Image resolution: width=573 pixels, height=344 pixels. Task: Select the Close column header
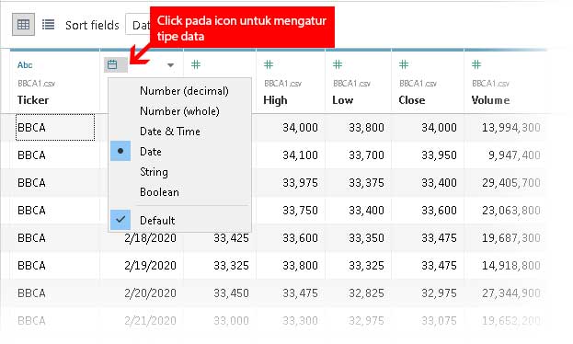[x=412, y=100]
